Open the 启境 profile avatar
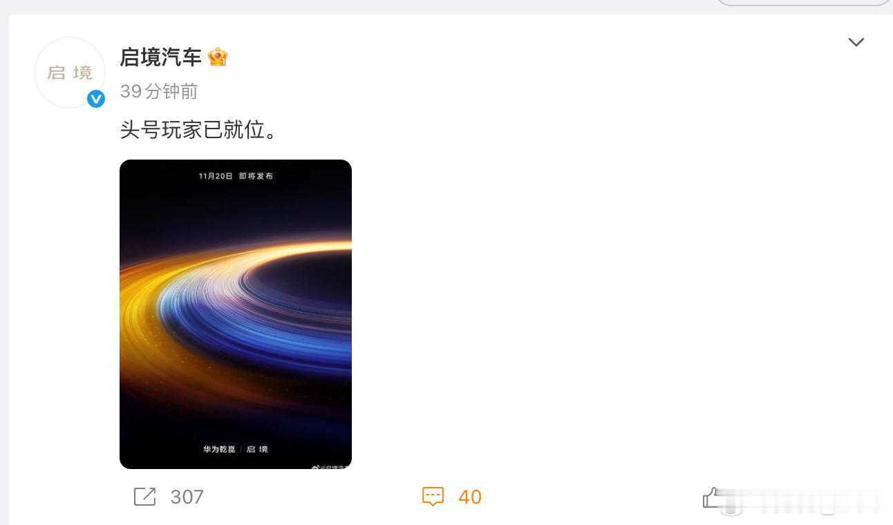 [x=70, y=73]
